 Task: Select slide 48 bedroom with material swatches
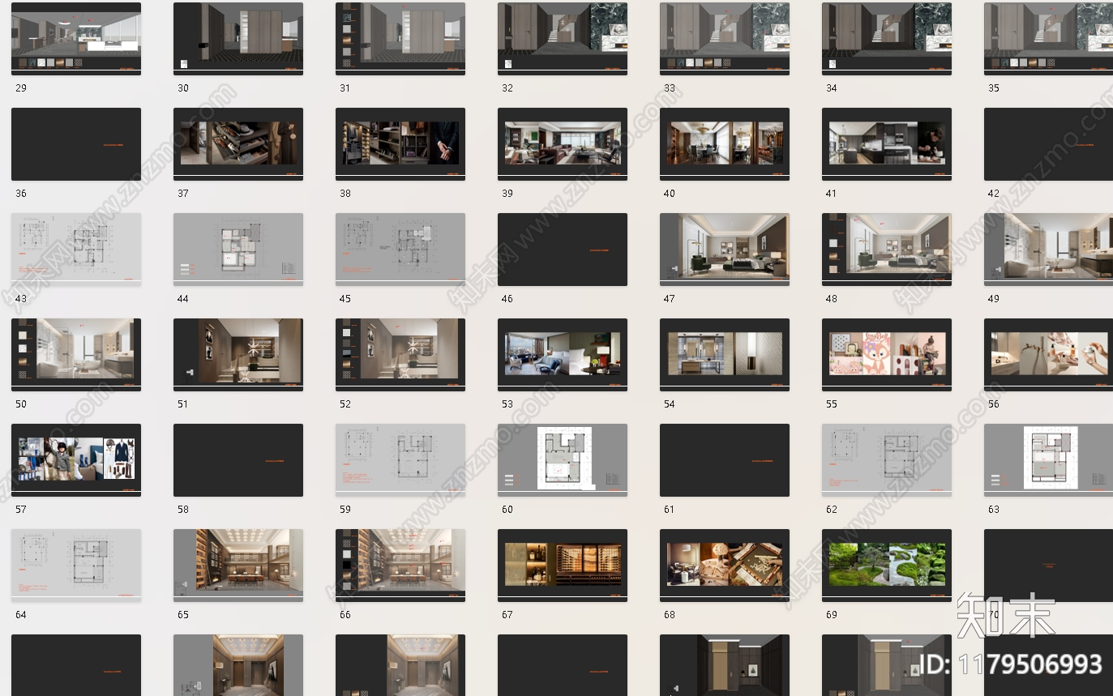point(887,250)
